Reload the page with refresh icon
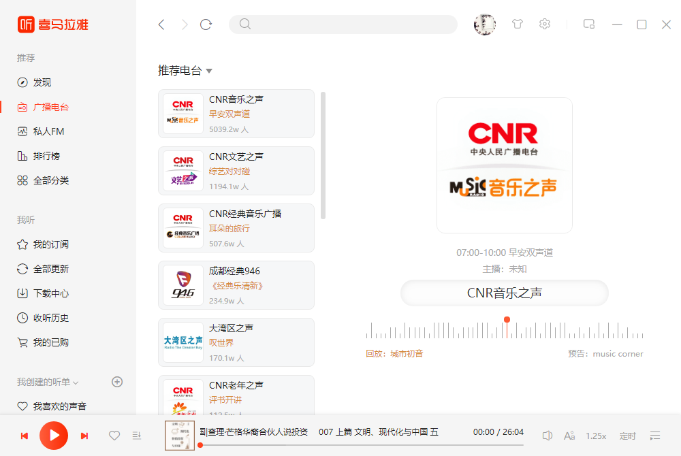The height and width of the screenshot is (456, 681). pyautogui.click(x=206, y=25)
